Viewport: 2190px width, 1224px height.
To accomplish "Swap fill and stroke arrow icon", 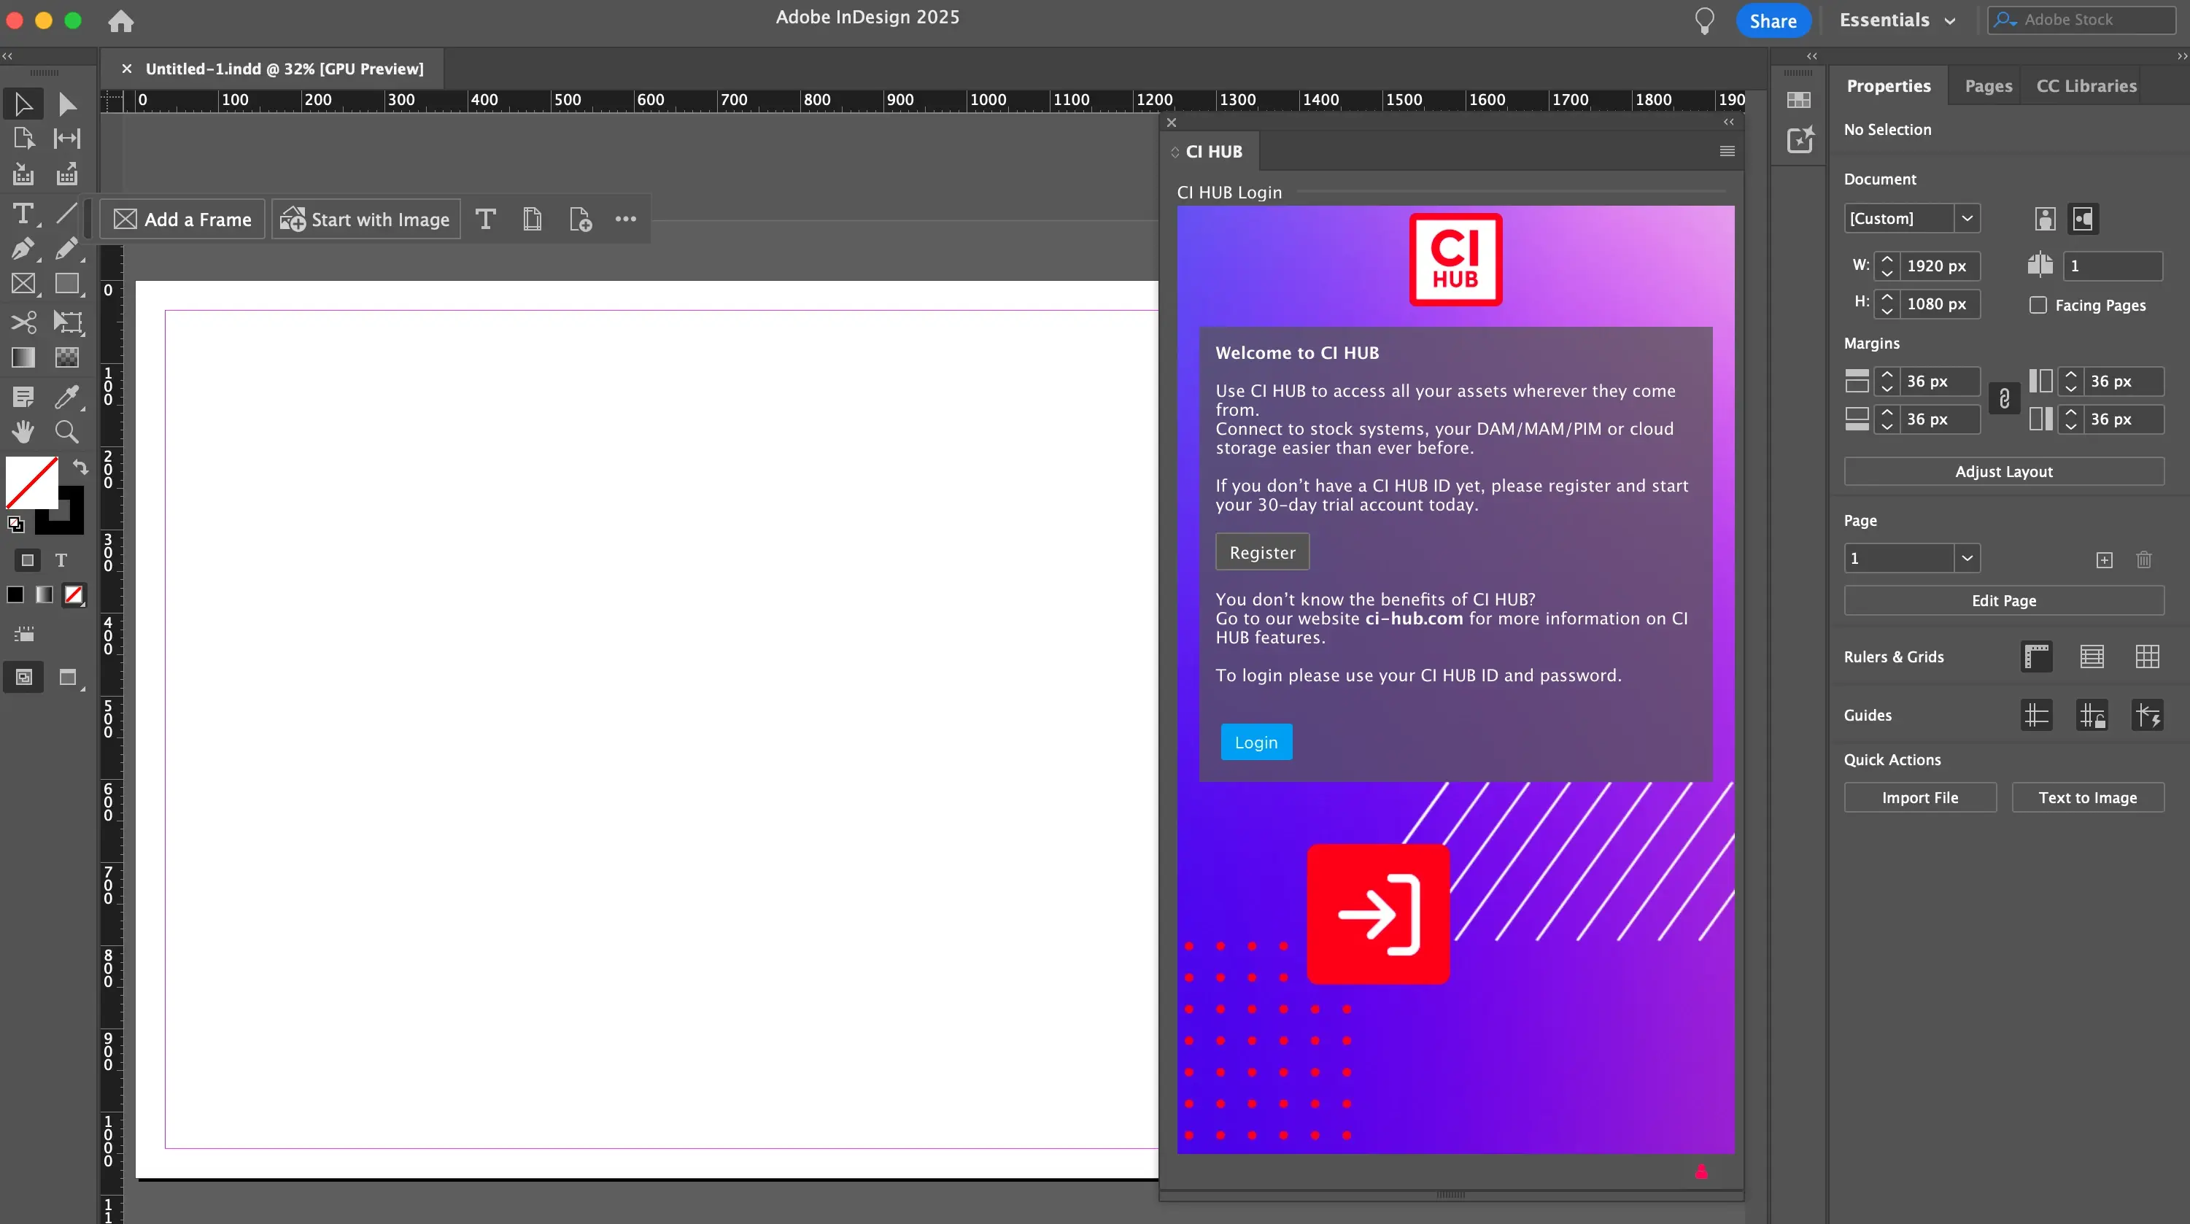I will pos(80,467).
